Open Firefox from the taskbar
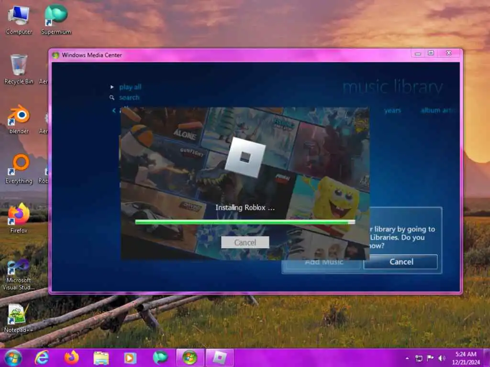This screenshot has width=490, height=367. 72,357
